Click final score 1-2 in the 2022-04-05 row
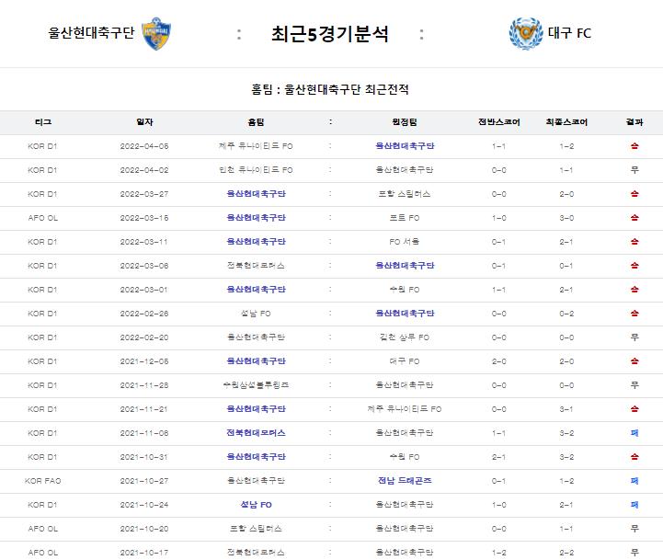The image size is (663, 560). 566,146
